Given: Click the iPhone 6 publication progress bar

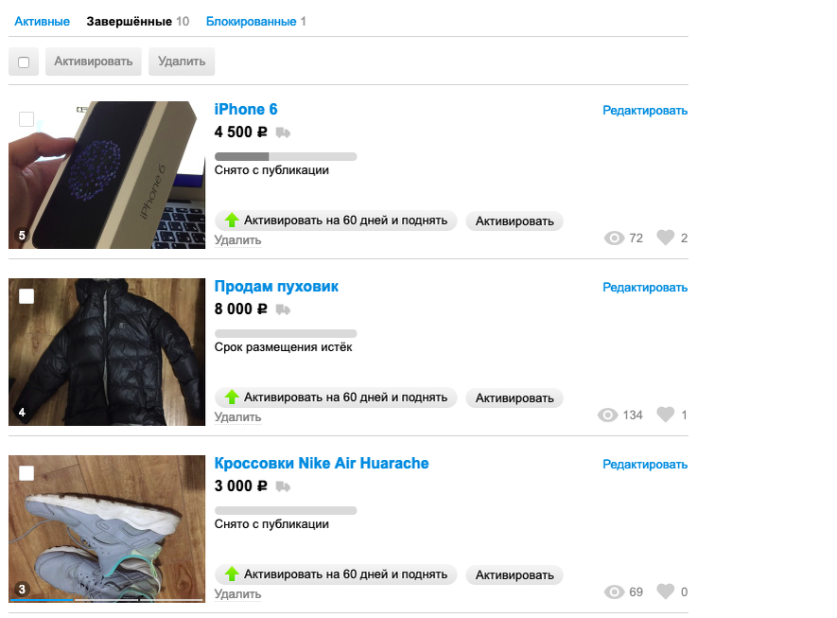Looking at the screenshot, I should tap(286, 156).
